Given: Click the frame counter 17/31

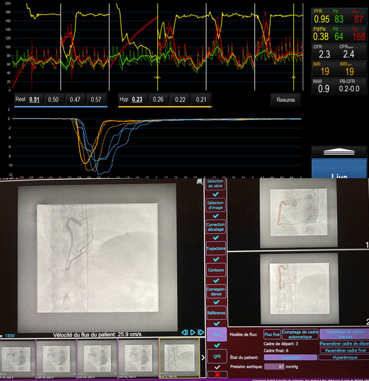Looking at the screenshot, I should point(10,336).
